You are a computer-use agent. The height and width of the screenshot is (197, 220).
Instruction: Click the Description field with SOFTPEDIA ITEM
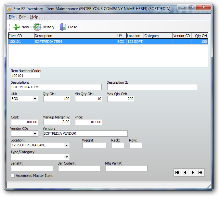coord(56,87)
